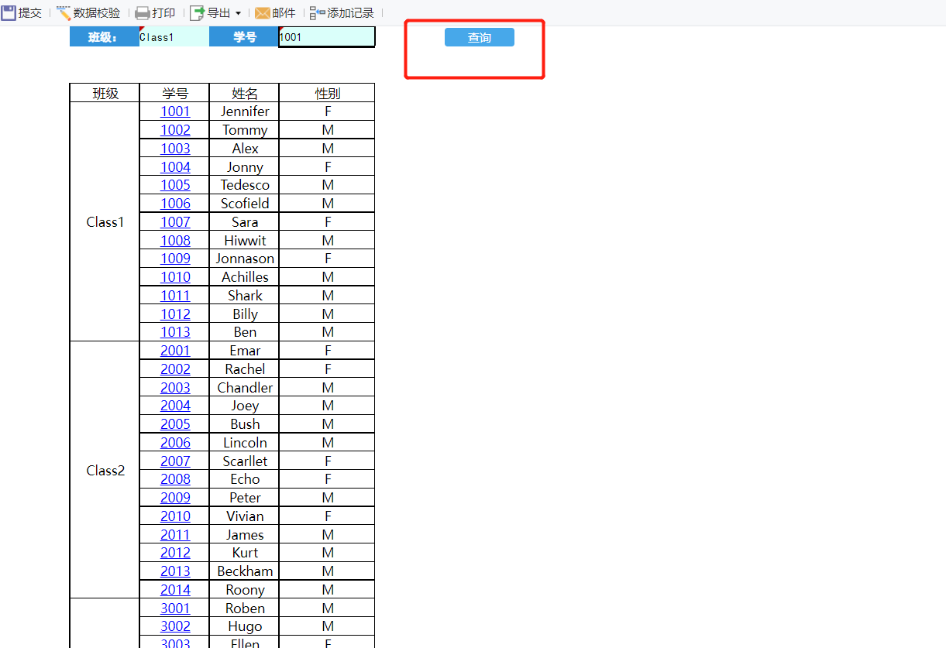
Task: Click the 班级 Class1 input field
Action: tap(174, 36)
